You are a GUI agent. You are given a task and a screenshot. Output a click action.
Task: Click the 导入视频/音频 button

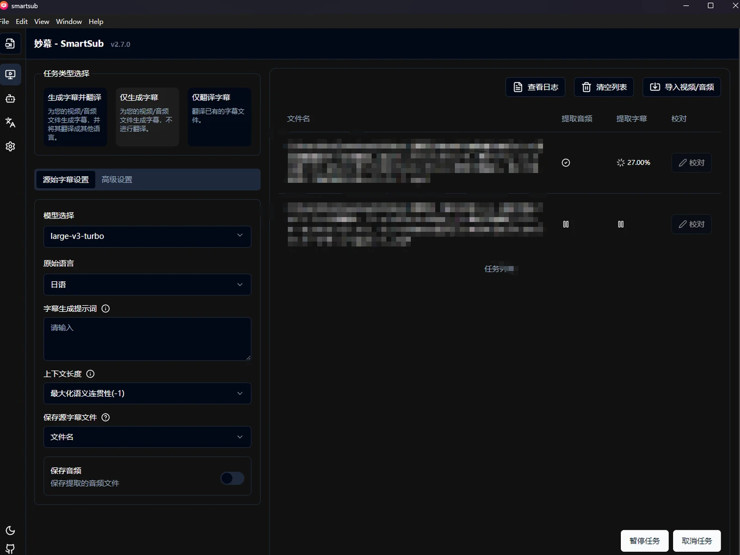pos(682,87)
